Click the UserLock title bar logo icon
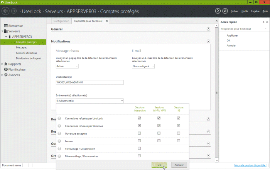This screenshot has width=270, height=170. click(x=2, y=2)
